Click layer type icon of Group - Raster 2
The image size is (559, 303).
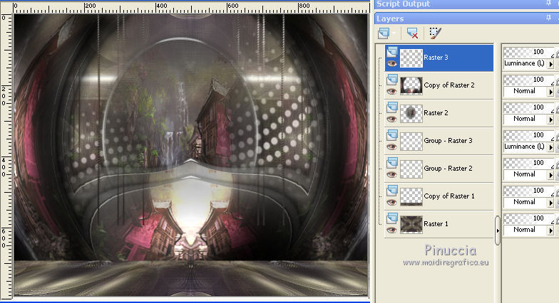click(x=392, y=163)
